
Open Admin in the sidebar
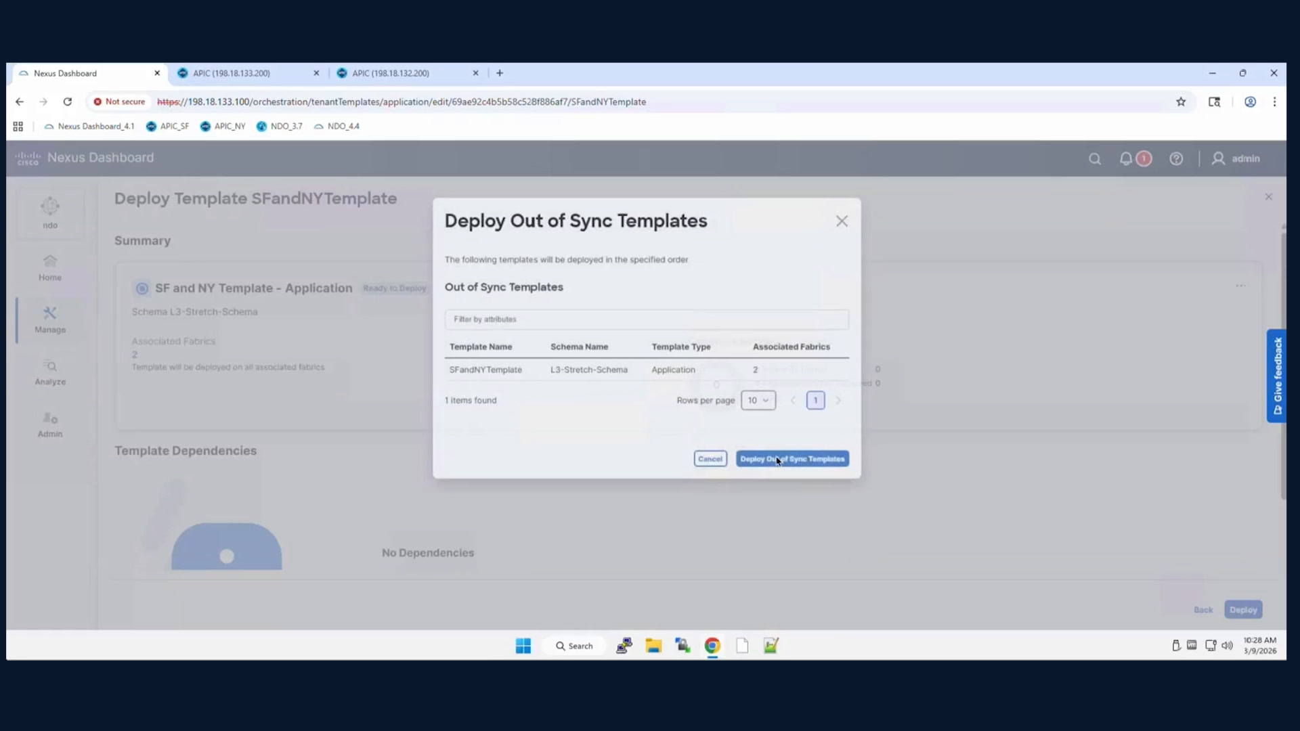coord(50,424)
